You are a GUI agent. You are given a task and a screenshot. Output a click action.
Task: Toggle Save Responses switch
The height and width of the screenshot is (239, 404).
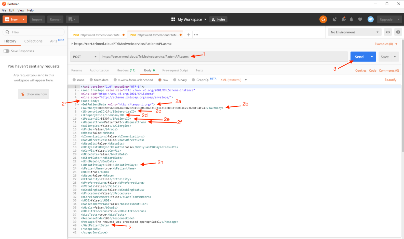(x=6, y=51)
